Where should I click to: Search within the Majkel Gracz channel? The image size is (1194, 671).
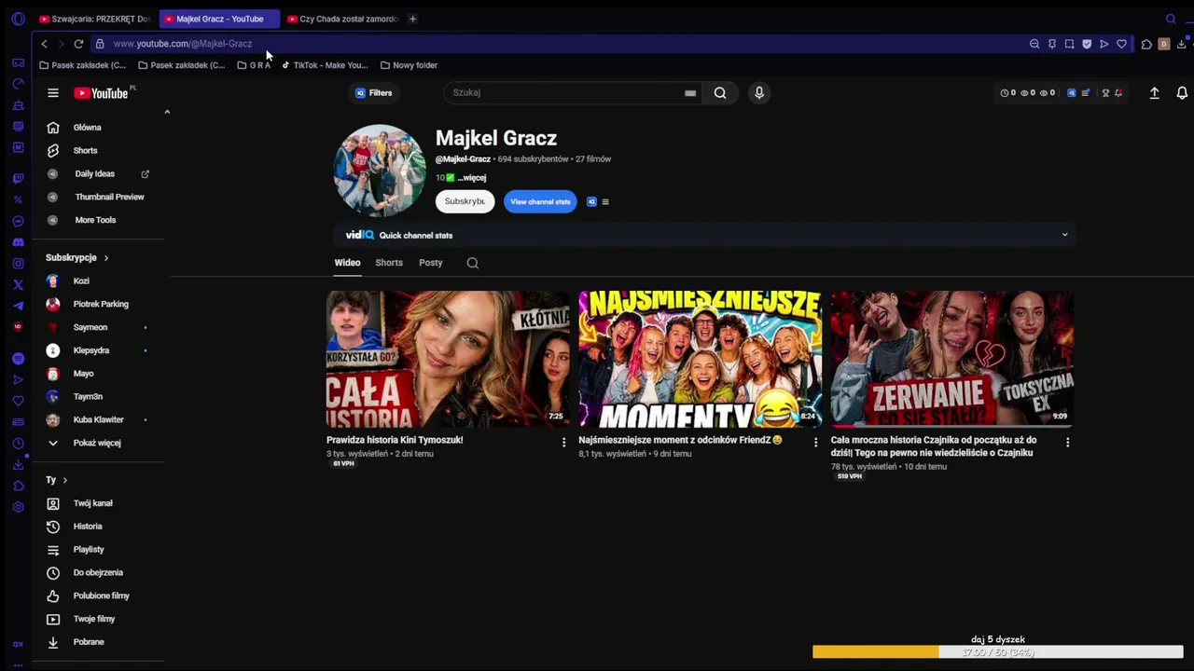(473, 263)
